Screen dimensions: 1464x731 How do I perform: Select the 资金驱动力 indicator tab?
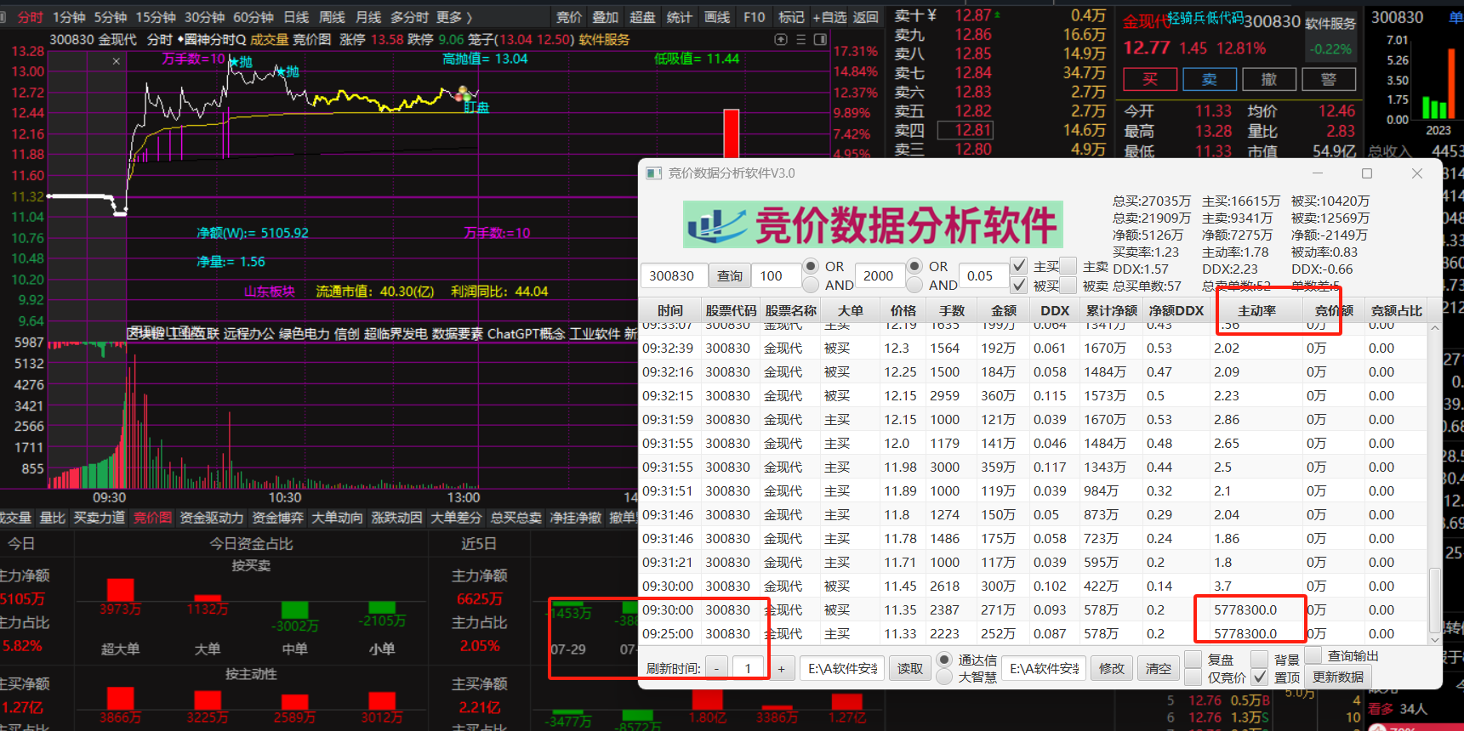(212, 518)
